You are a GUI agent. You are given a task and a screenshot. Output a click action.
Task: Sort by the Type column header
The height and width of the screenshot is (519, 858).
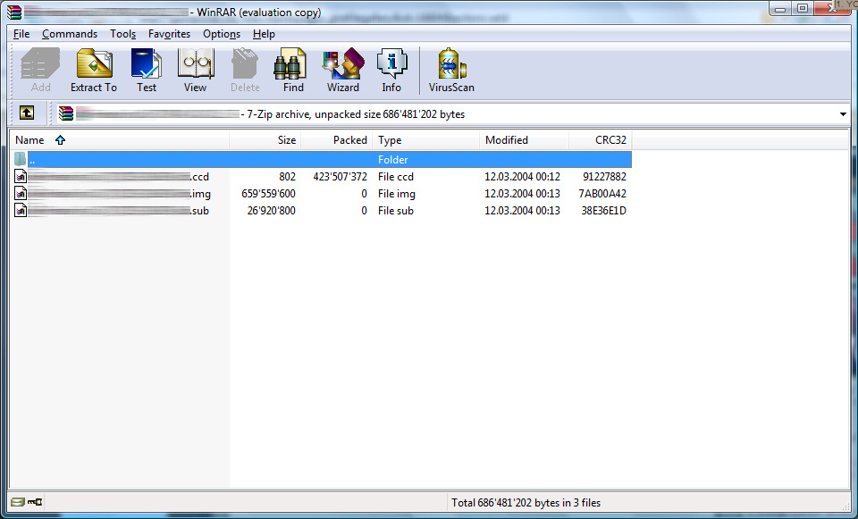(x=425, y=140)
